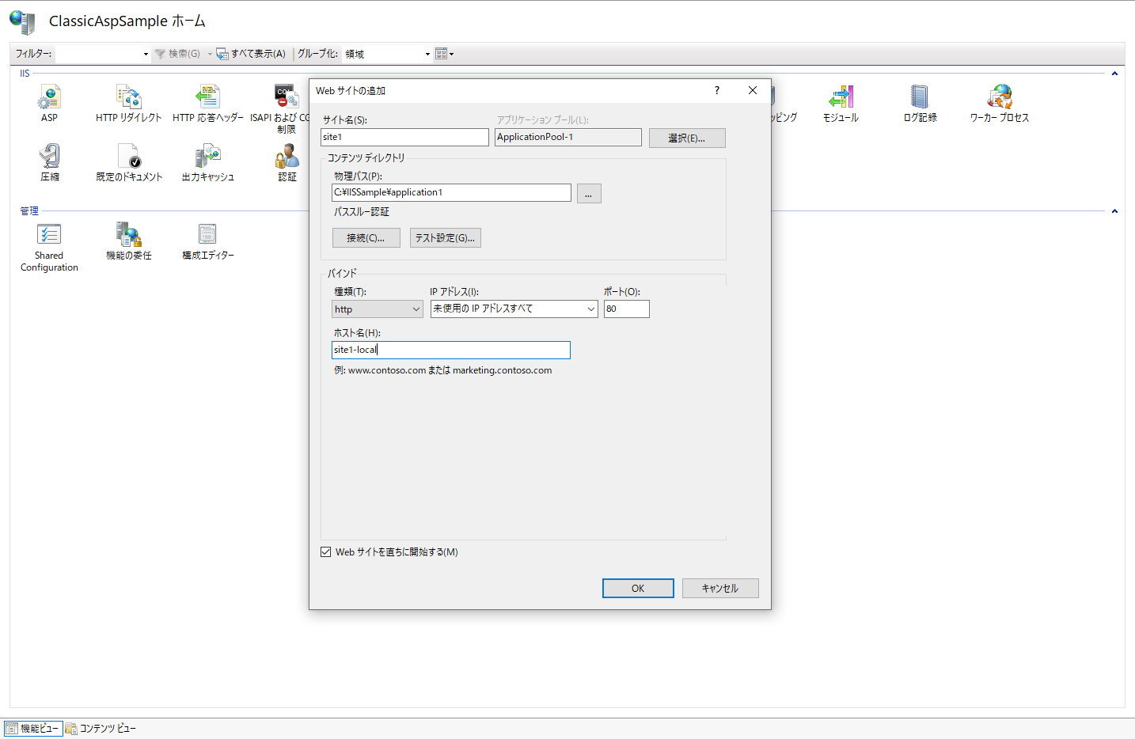Focus the サイト名 input field
1135x739 pixels.
tap(404, 137)
